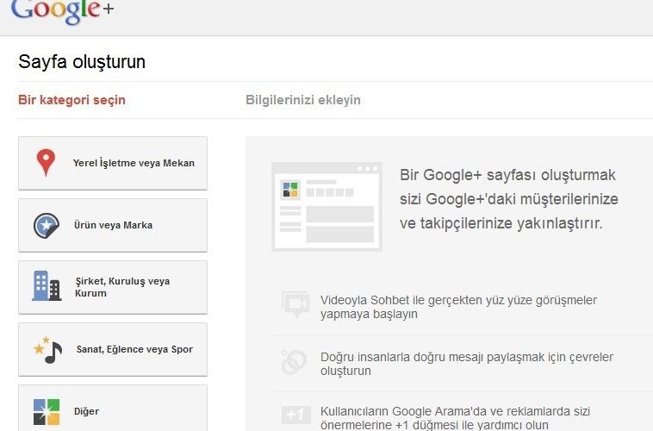Click the star badge product icon
This screenshot has height=431, width=653.
(47, 226)
